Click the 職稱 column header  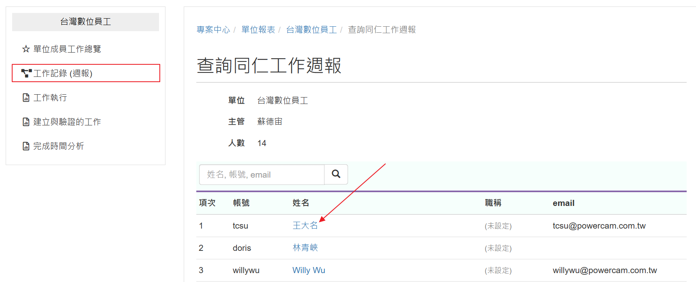(x=493, y=203)
